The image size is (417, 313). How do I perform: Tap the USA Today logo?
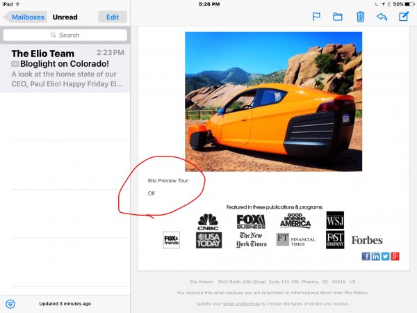click(208, 240)
